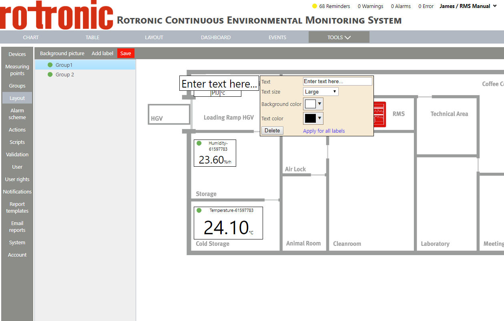Expand the Background color picker arrow
The width and height of the screenshot is (504, 321).
coord(319,104)
